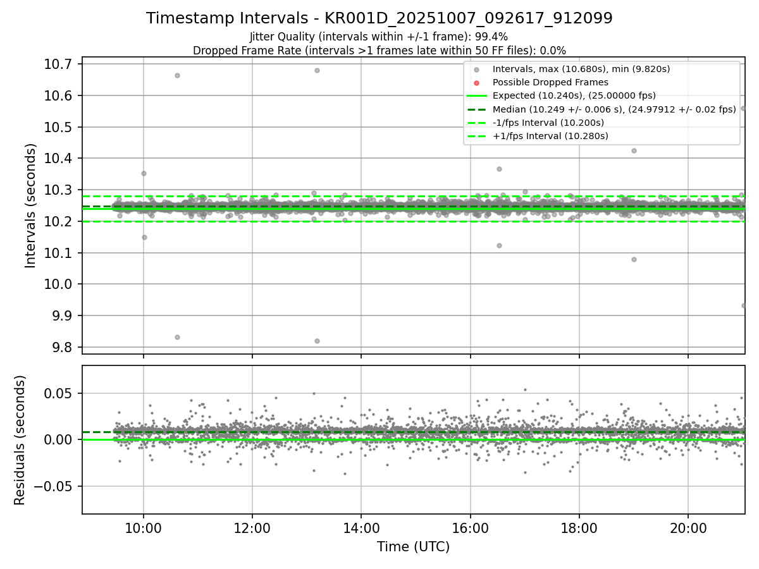The height and width of the screenshot is (569, 759).
Task: Click the '10:00' x-axis tick label
Action: click(143, 528)
